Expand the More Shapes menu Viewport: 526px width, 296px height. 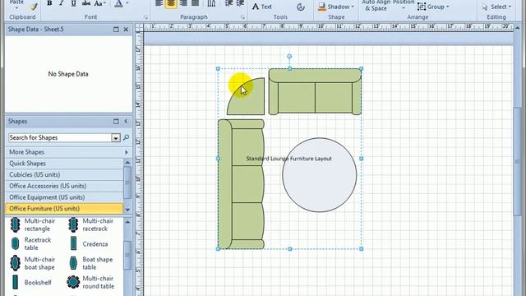pos(68,152)
